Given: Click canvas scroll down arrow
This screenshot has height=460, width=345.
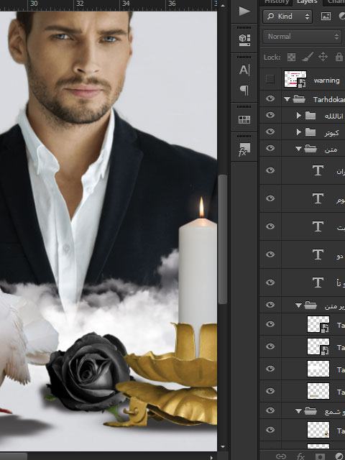Looking at the screenshot, I should (x=223, y=446).
